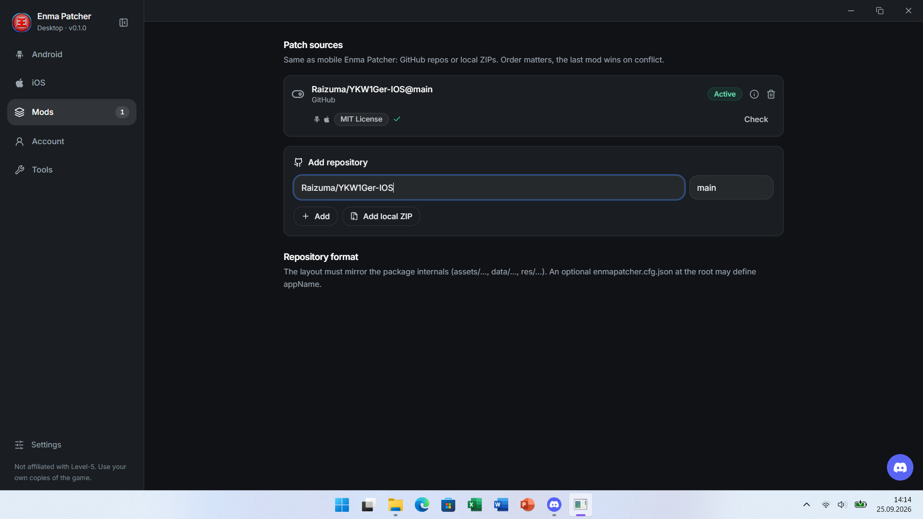Screen dimensions: 923x519
Task: Toggle the Raizuma/YKW1Ger-IOS source switch
Action: (x=298, y=94)
